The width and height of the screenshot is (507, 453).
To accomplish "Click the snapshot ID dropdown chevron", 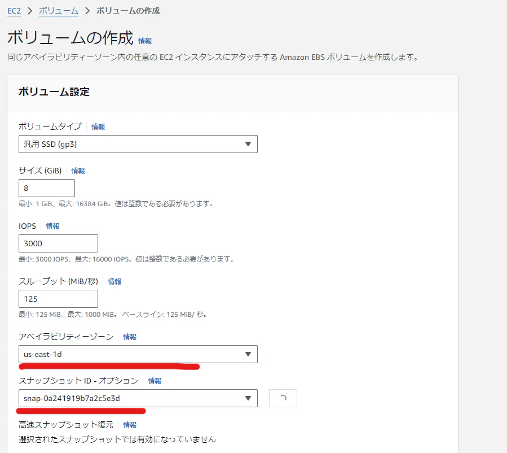I will (248, 398).
